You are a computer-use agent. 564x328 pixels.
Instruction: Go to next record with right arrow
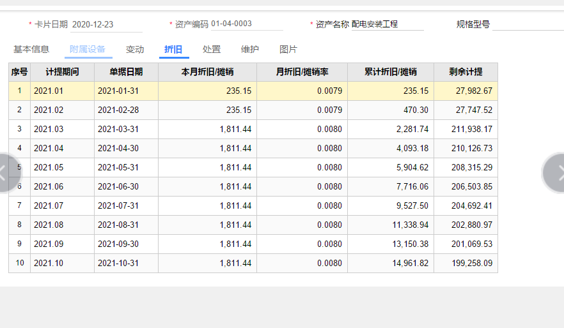click(554, 174)
